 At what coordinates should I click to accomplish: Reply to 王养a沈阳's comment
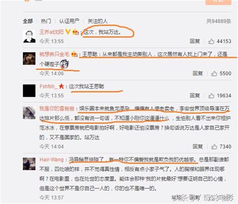(x=195, y=41)
